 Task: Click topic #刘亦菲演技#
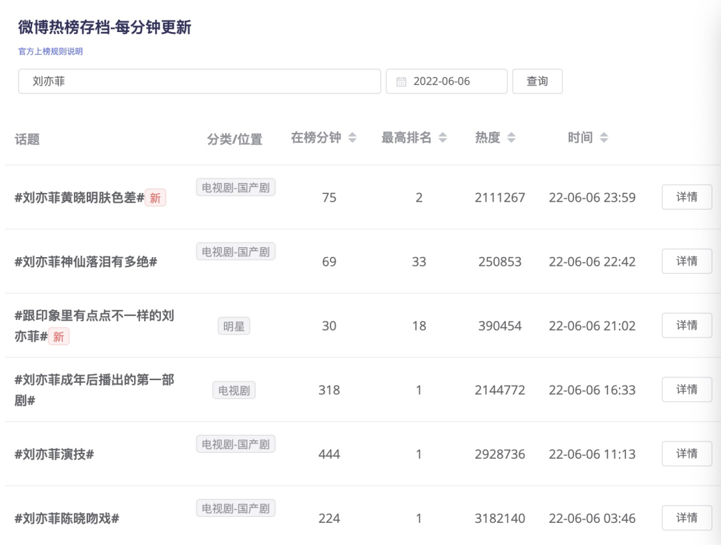54,454
